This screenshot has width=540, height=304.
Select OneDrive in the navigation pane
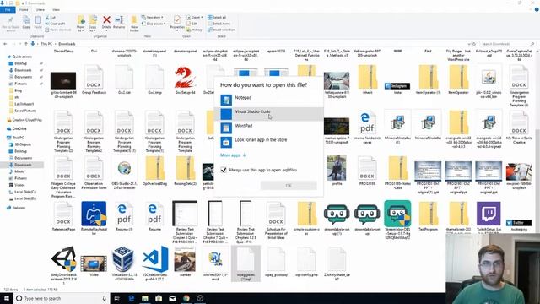(x=19, y=128)
